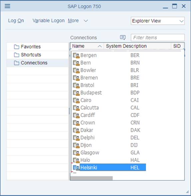Open the hamburger menu in title bar
191x196 pixels.
click(x=7, y=6)
